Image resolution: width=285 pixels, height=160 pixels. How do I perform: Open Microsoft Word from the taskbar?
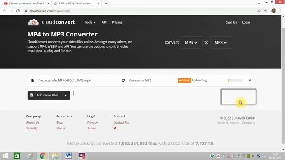(x=68, y=156)
